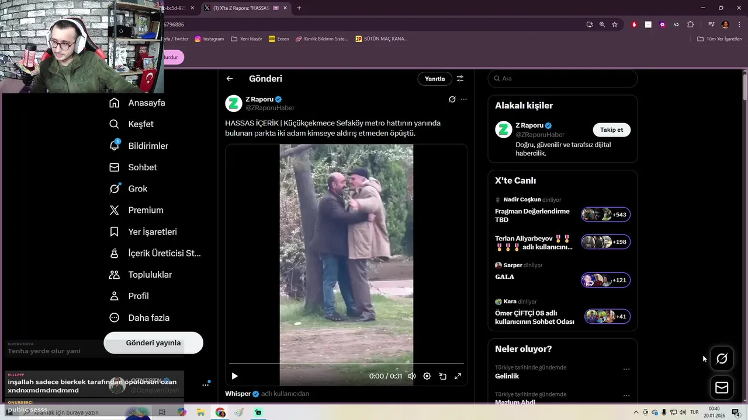Open Grok icon on the post
Screen dimensions: 748x420
[x=452, y=99]
